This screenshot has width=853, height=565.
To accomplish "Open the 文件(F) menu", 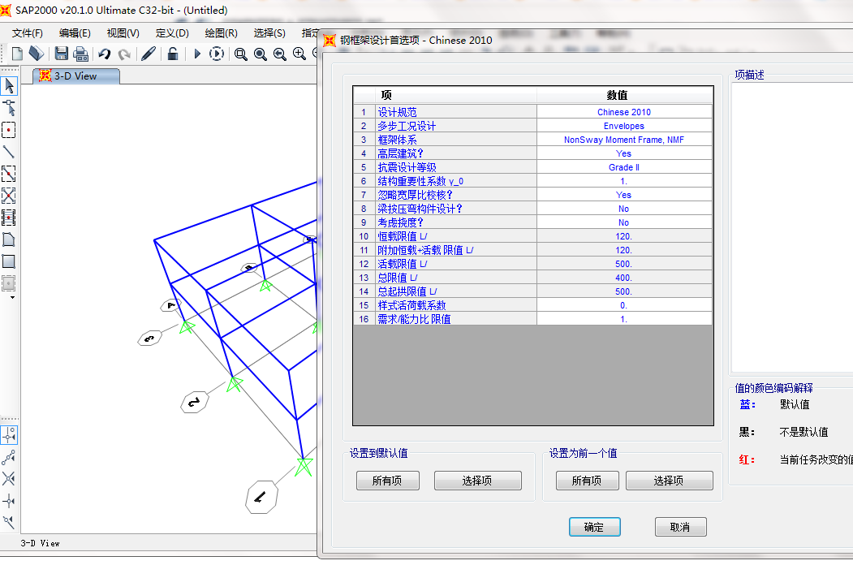I will tap(28, 33).
